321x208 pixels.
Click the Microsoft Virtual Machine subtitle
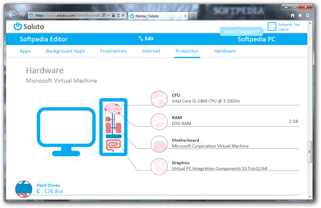(61, 81)
